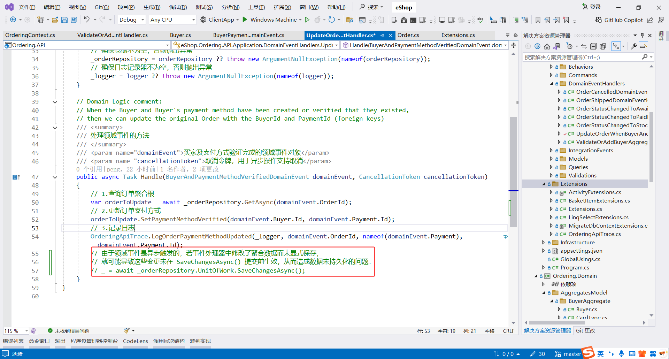Open Properties wrench icon in Solution Explorer
Viewport: 669px width, 359px height.
[634, 46]
